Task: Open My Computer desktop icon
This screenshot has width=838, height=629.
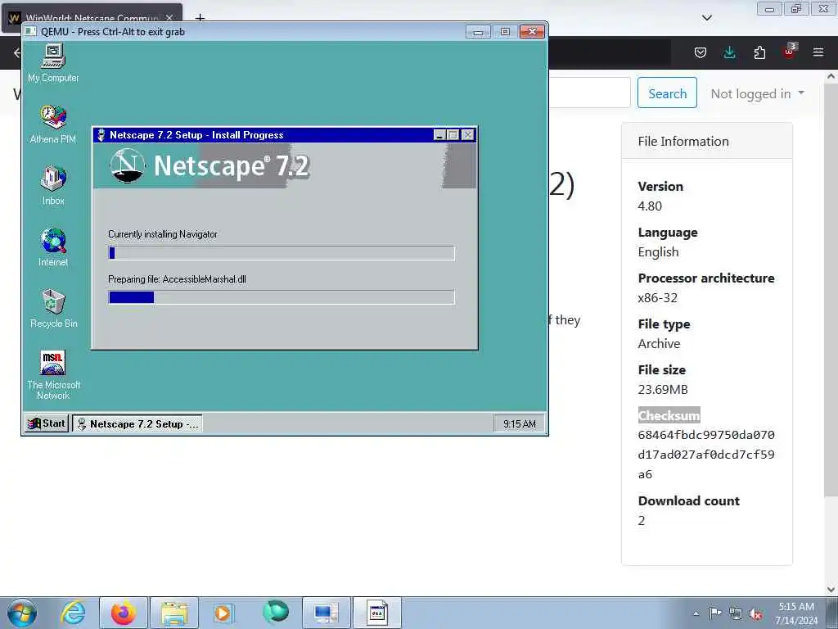Action: (53, 62)
